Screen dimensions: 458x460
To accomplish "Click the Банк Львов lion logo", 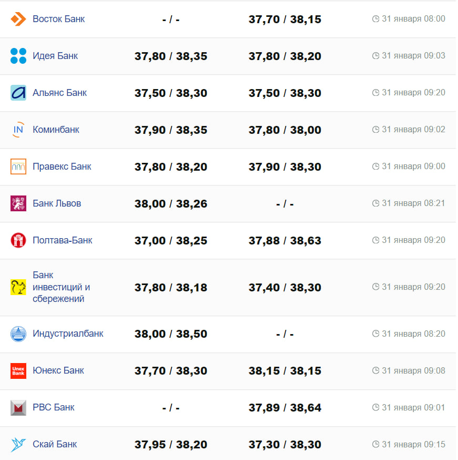I will tap(18, 203).
